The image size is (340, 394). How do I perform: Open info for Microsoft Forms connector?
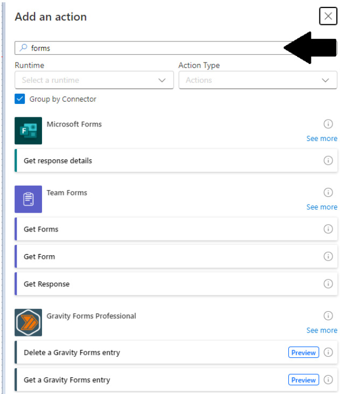click(328, 124)
